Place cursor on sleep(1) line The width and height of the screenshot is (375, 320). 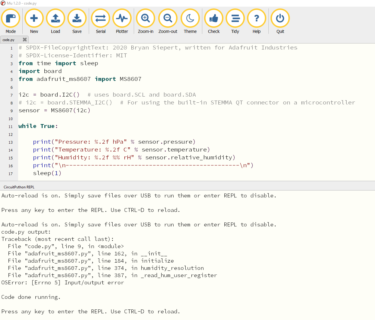[x=47, y=173]
